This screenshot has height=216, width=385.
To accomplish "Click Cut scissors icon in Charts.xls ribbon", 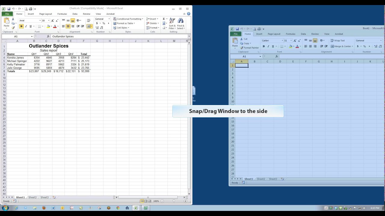I will 13,19.
